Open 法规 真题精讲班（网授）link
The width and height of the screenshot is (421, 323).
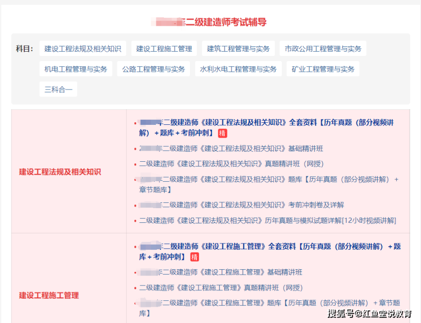click(232, 164)
